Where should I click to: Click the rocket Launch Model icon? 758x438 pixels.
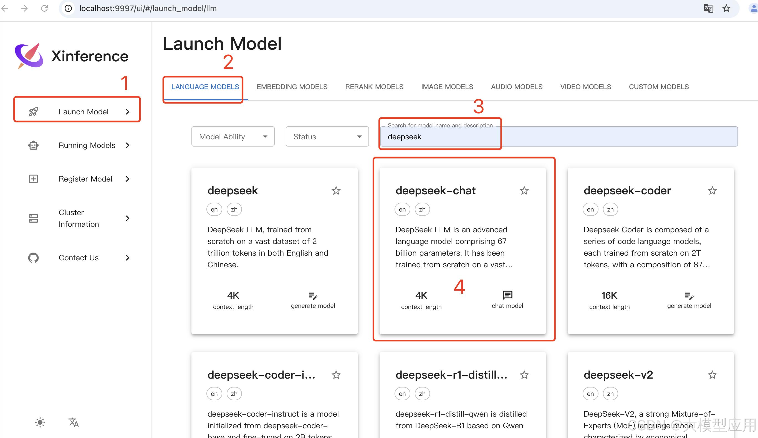[x=33, y=112]
